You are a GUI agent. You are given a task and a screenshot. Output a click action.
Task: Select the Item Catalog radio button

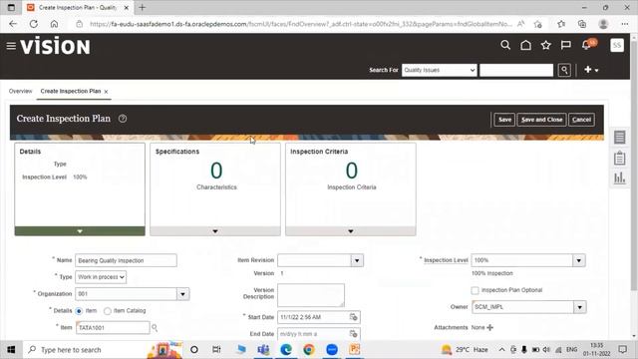pos(107,311)
